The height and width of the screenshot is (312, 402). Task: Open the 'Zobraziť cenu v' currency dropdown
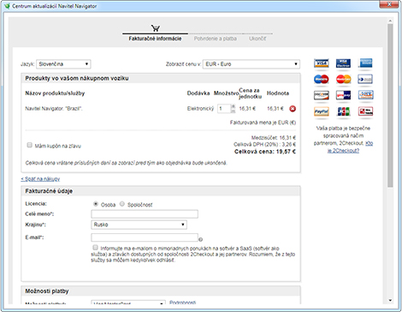tap(251, 64)
